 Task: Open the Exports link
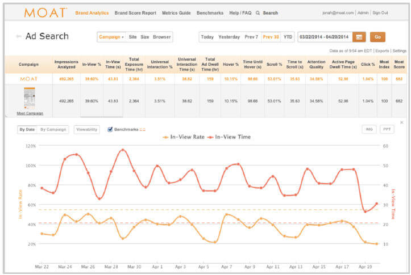tap(382, 50)
